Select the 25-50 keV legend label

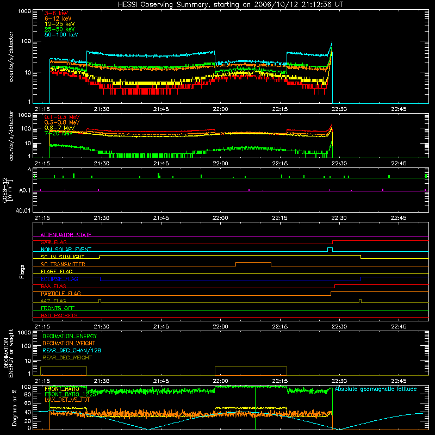coord(60,29)
